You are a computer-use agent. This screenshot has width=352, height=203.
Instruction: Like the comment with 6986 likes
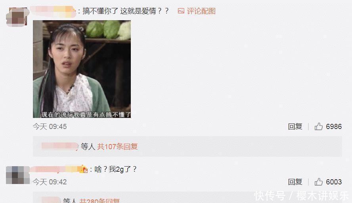318,127
